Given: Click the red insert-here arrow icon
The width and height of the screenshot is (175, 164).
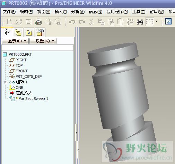Looking at the screenshot, I should point(12,93).
